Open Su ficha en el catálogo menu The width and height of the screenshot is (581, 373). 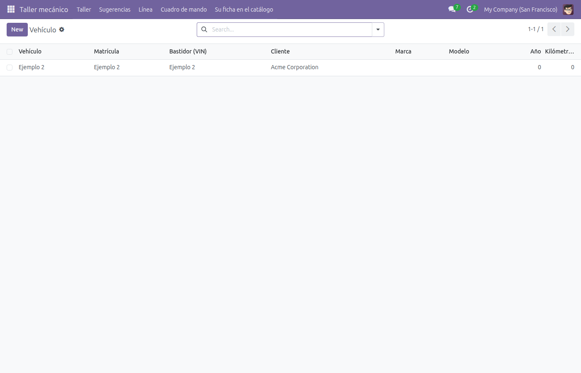tap(244, 9)
